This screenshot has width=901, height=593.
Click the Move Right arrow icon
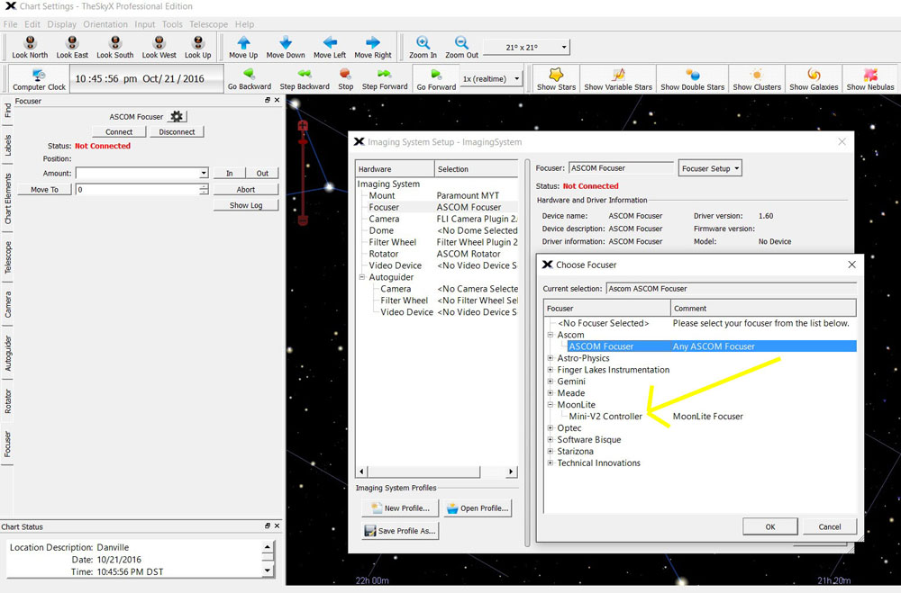pos(373,42)
